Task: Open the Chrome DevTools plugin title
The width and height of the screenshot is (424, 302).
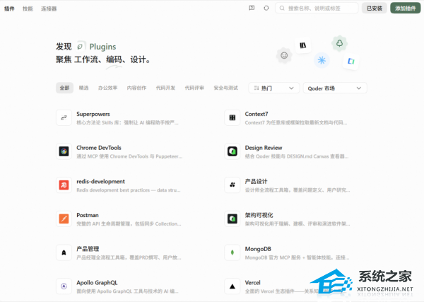Action: [99, 148]
